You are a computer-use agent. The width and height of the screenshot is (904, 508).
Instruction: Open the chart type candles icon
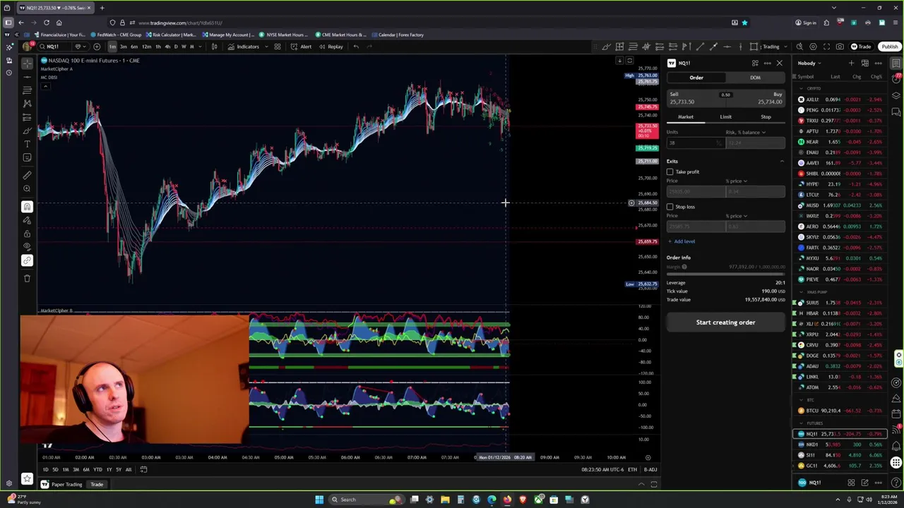pyautogui.click(x=215, y=47)
